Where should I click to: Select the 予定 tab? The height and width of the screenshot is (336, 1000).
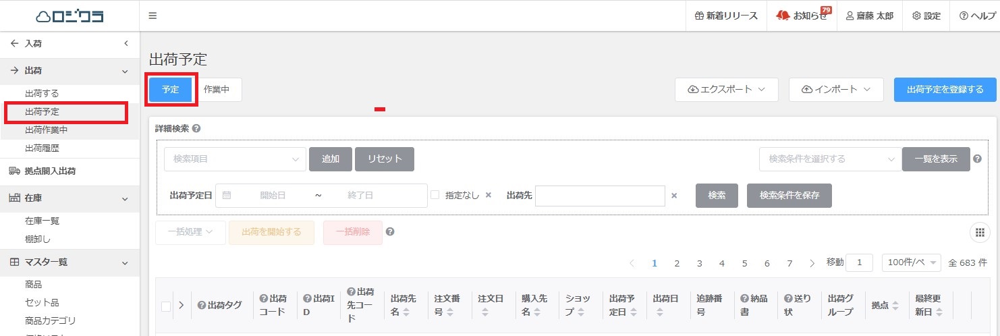click(171, 90)
